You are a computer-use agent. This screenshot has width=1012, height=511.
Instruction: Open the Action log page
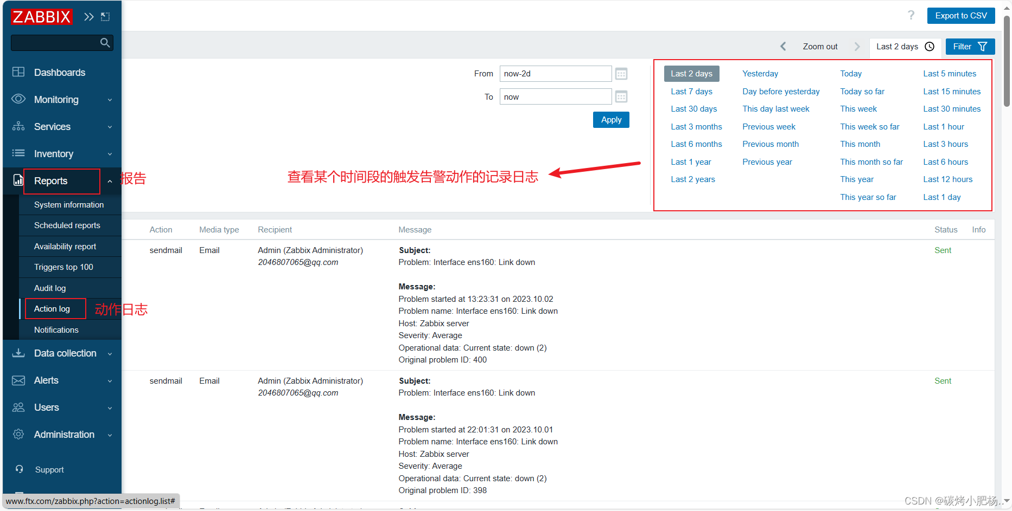coord(52,309)
